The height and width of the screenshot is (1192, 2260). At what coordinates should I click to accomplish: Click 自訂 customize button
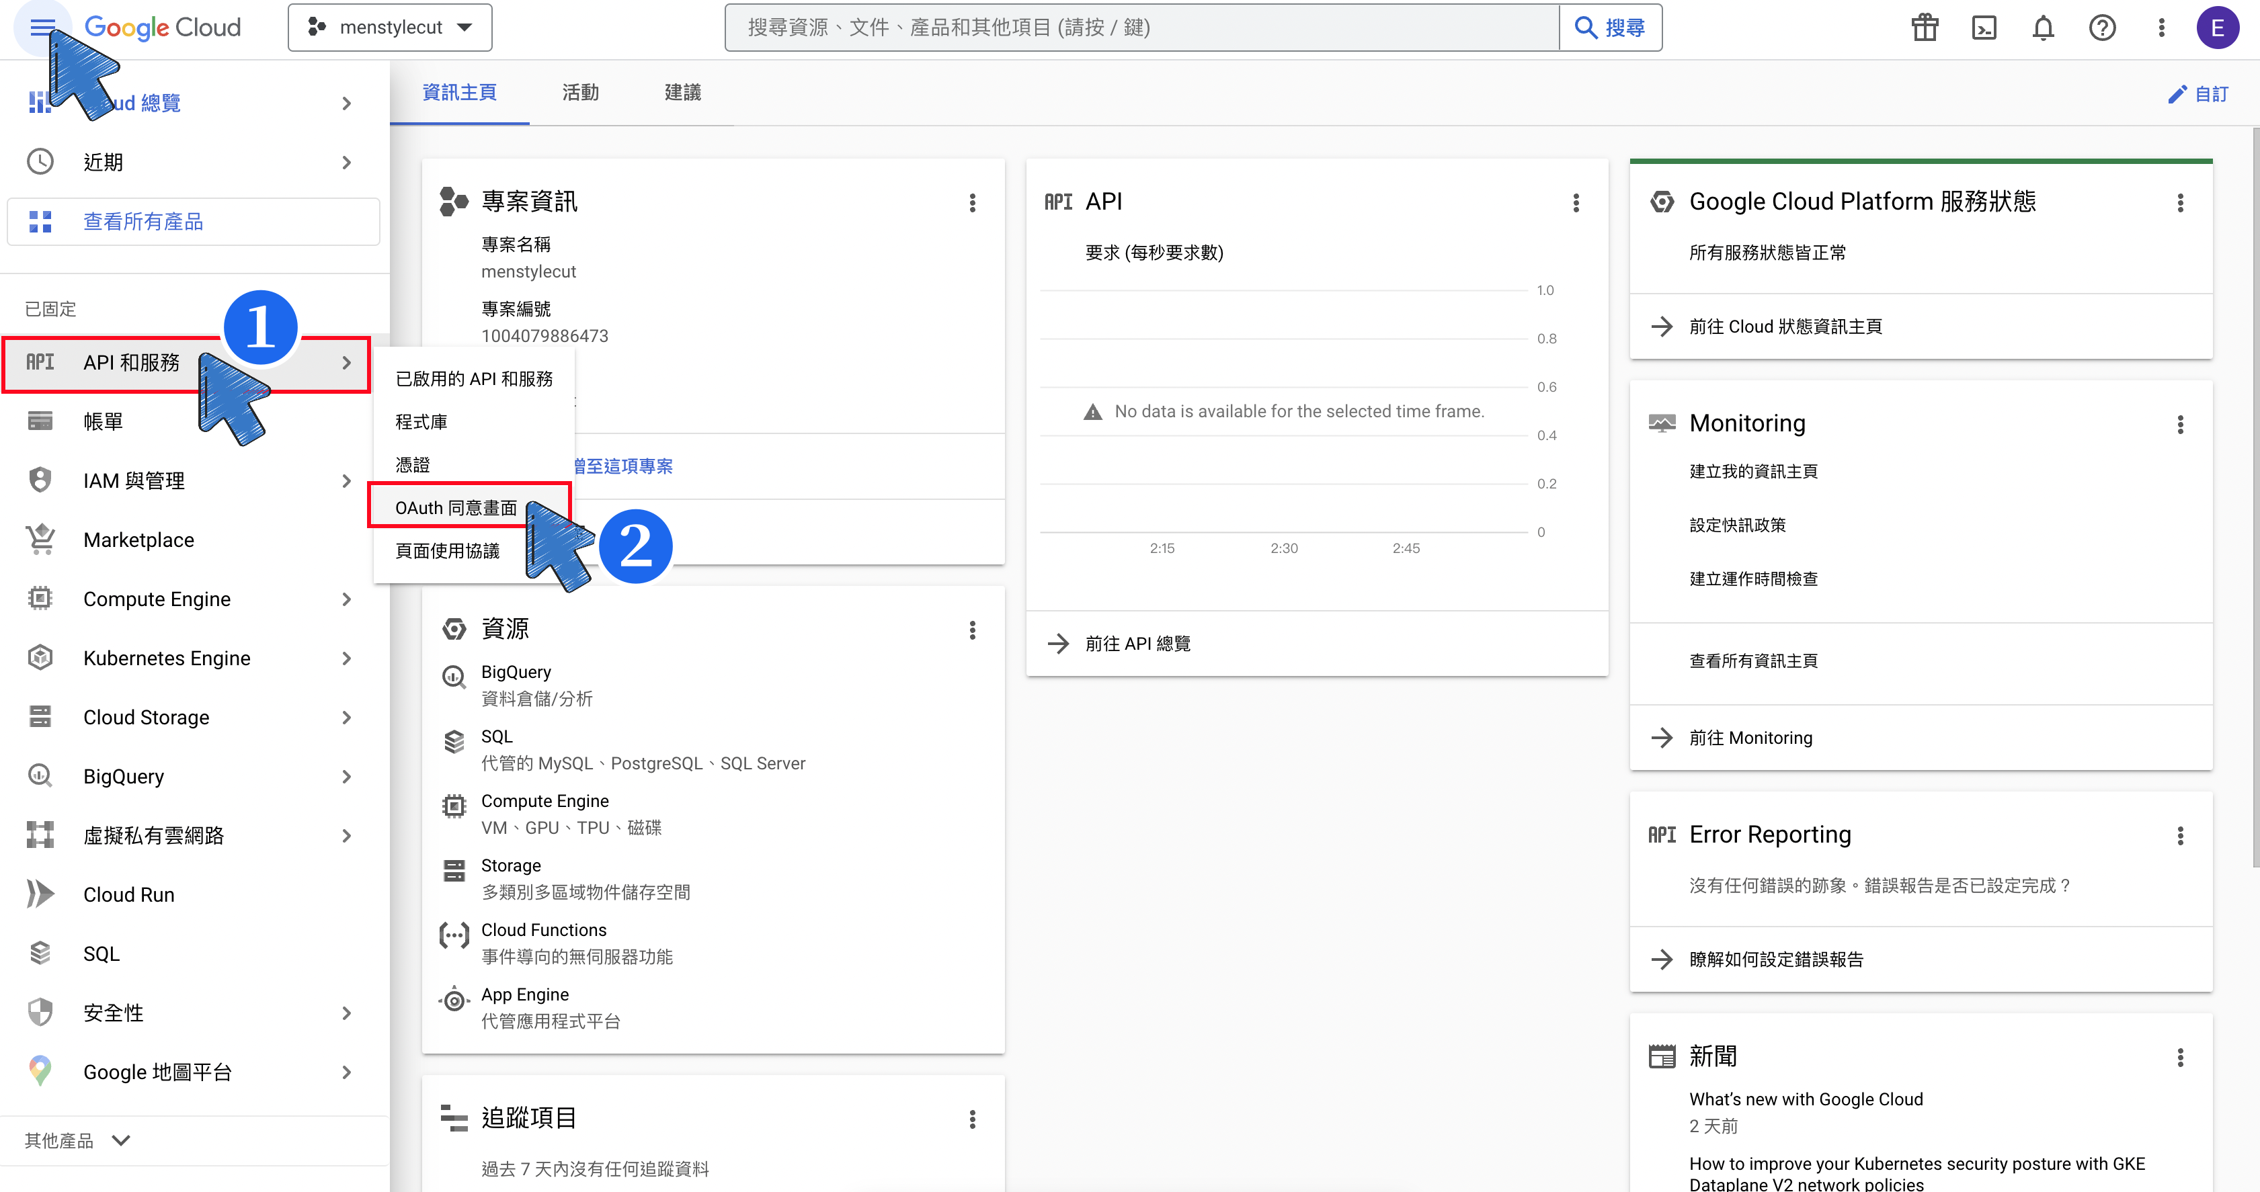(2197, 93)
